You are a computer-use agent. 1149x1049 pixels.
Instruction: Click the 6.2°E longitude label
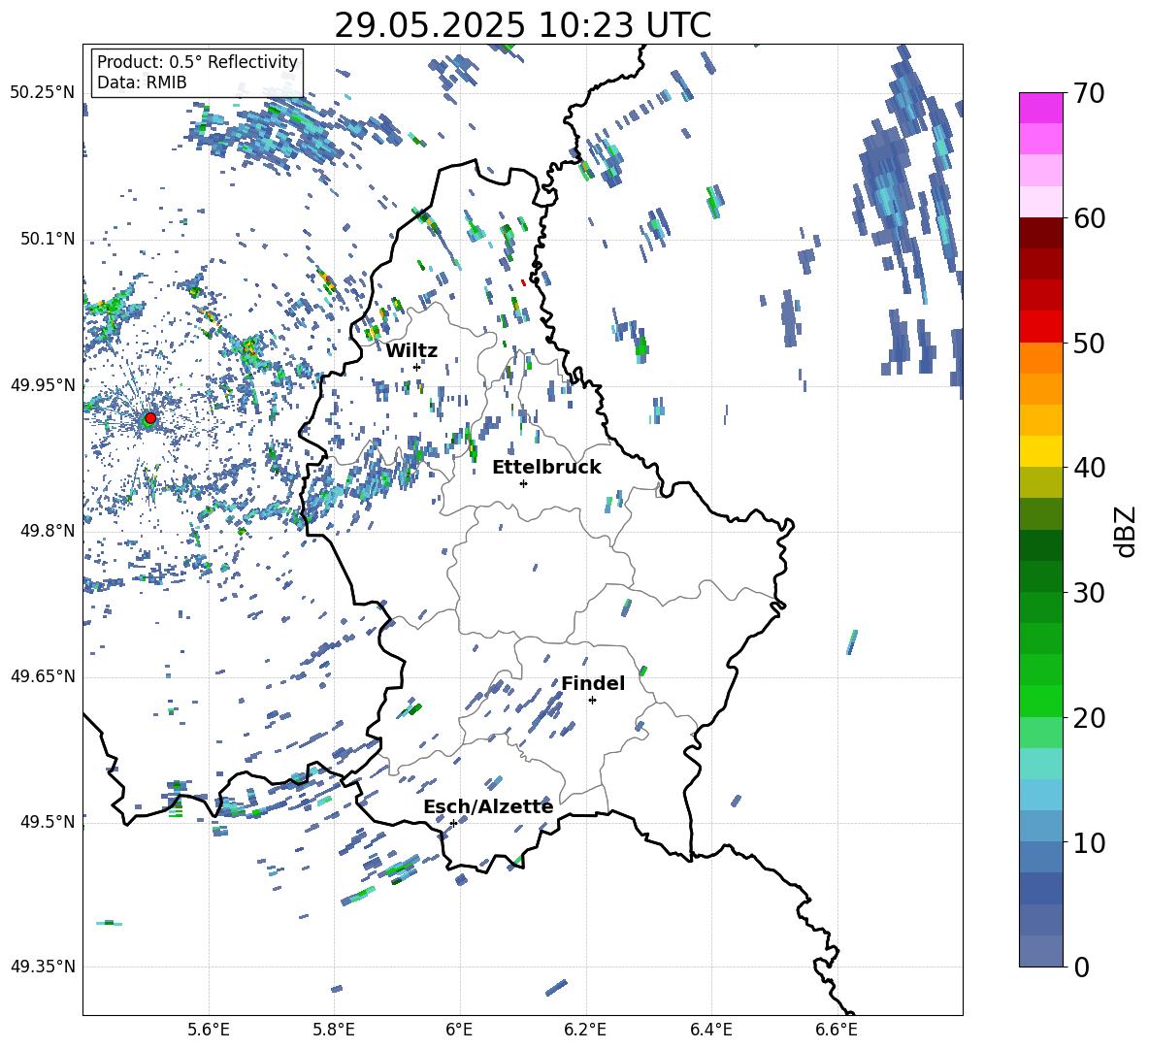coord(585,1030)
